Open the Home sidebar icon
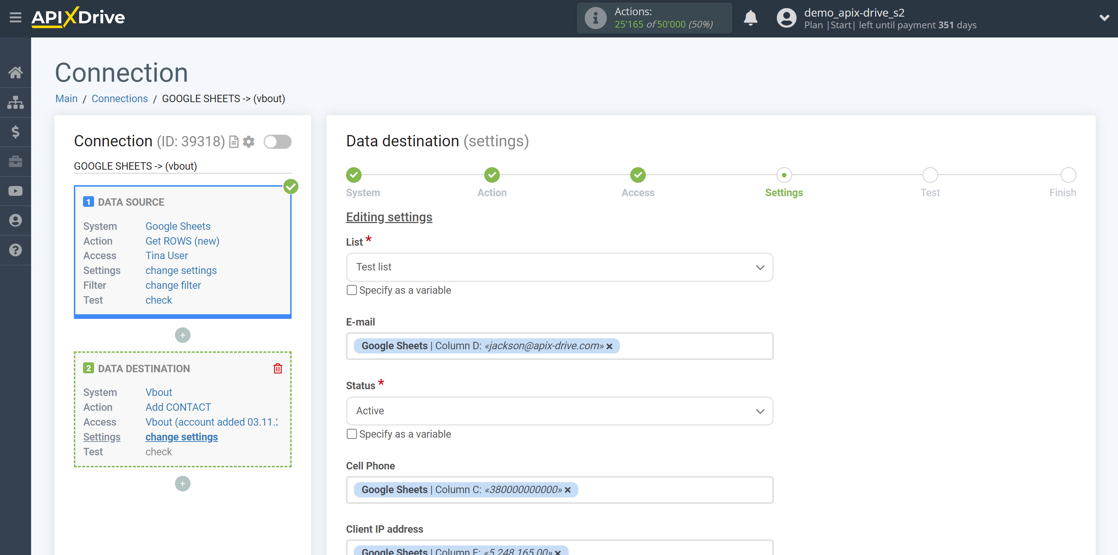 [x=16, y=72]
